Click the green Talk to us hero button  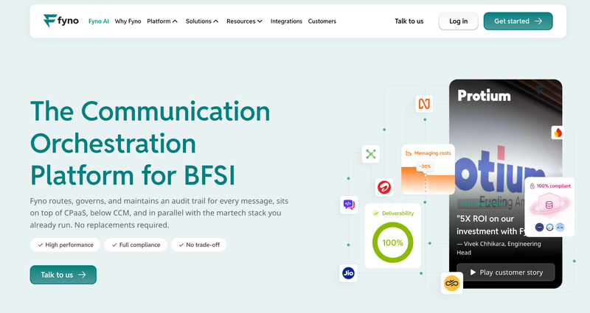click(63, 275)
